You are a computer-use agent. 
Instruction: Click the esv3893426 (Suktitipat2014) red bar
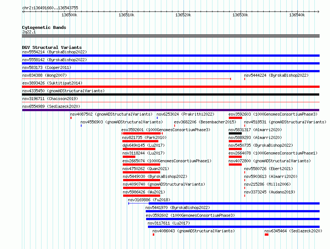[x=171, y=87]
